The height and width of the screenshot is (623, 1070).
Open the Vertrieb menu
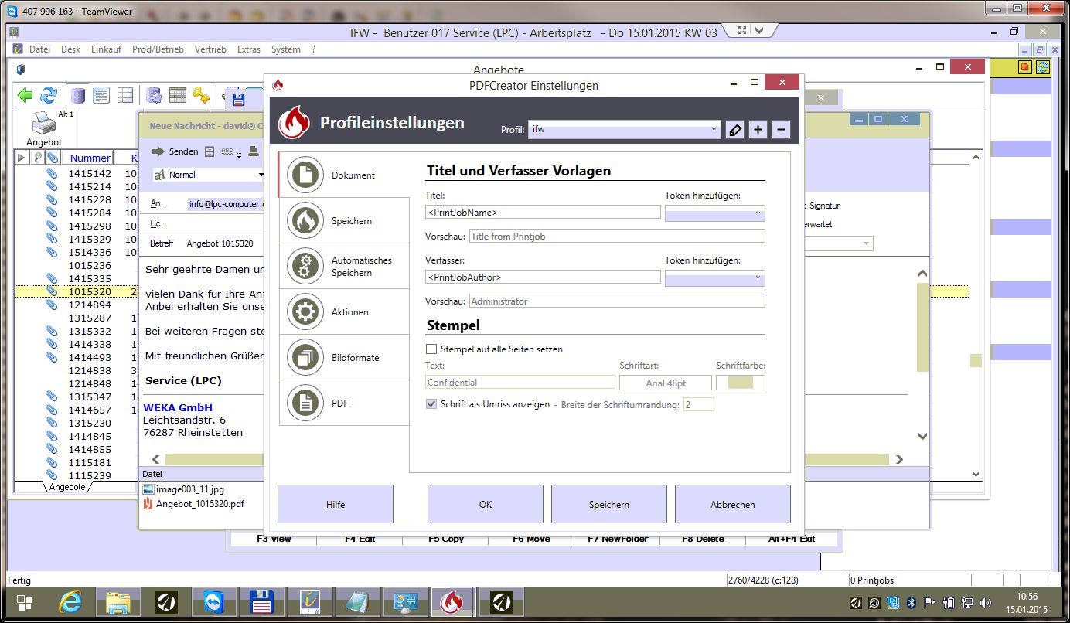pyautogui.click(x=210, y=49)
